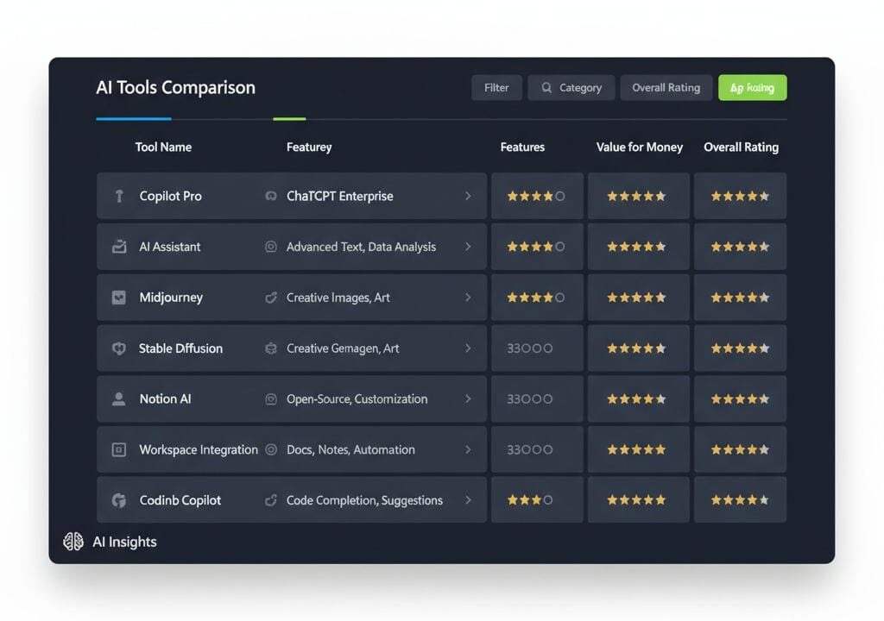The width and height of the screenshot is (884, 621).
Task: Click icon before ChaTCPT Enterprise
Action: [271, 196]
